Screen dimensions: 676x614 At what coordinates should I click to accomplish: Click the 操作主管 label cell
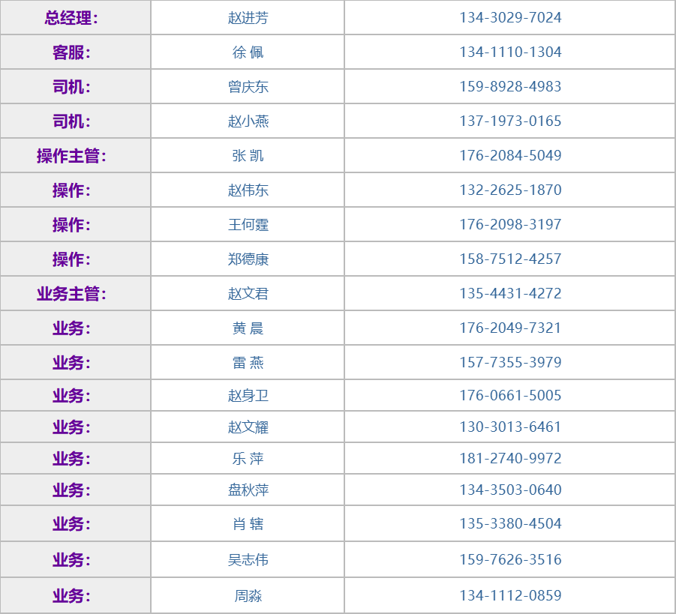point(71,155)
